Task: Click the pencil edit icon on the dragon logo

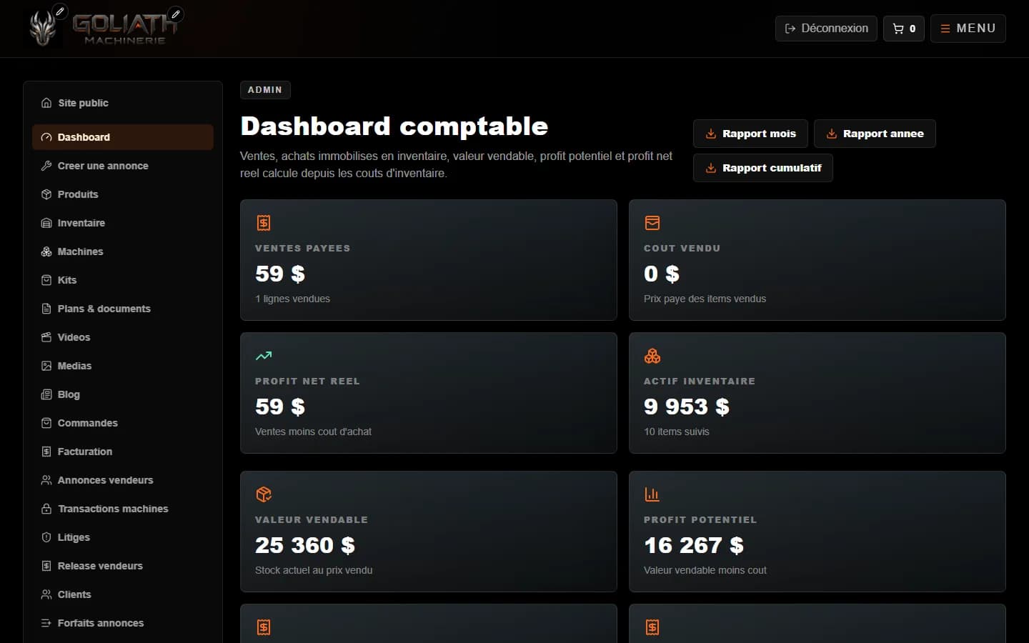Action: point(61,11)
